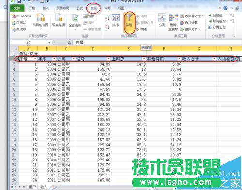
Task: Click the fx insert function icon
Action: [69, 43]
